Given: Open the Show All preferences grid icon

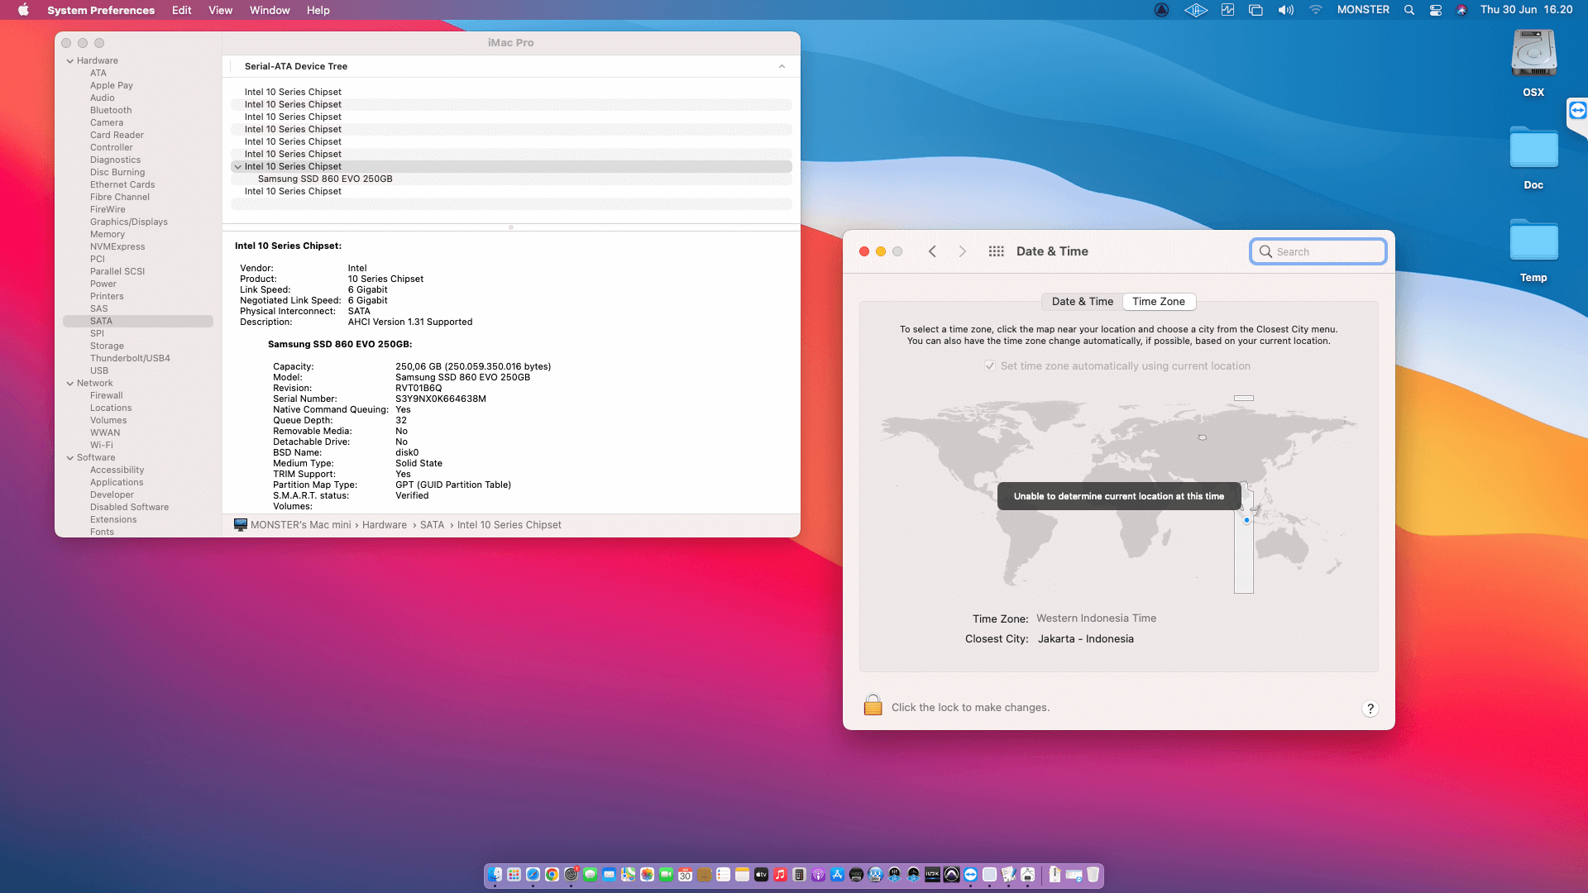Looking at the screenshot, I should (996, 251).
